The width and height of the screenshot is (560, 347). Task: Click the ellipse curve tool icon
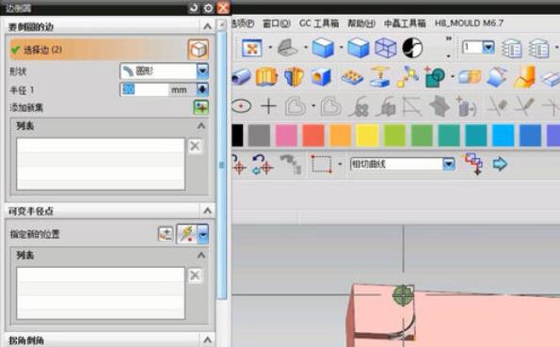click(x=242, y=106)
